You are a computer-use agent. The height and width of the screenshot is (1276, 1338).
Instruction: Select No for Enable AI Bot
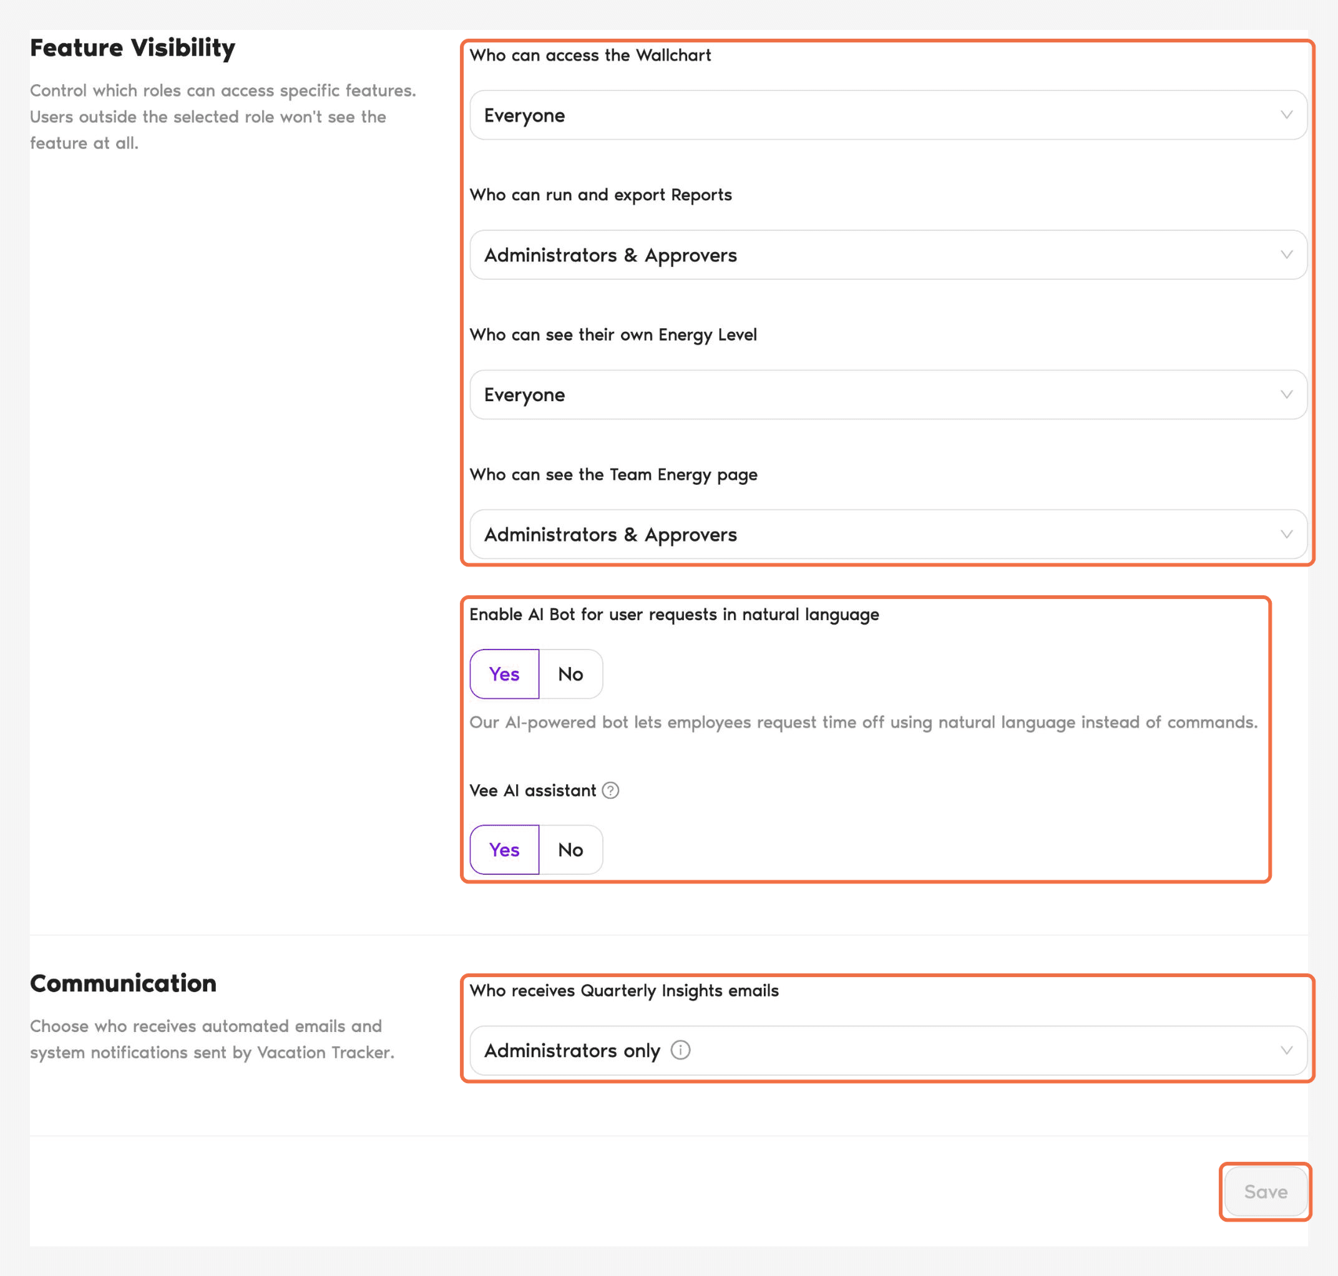pyautogui.click(x=570, y=674)
